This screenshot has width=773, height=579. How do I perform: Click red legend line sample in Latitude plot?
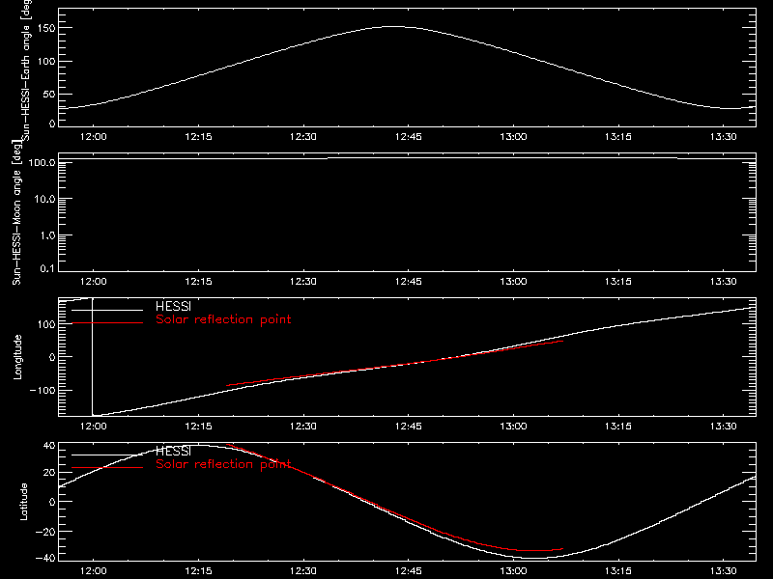(107, 468)
